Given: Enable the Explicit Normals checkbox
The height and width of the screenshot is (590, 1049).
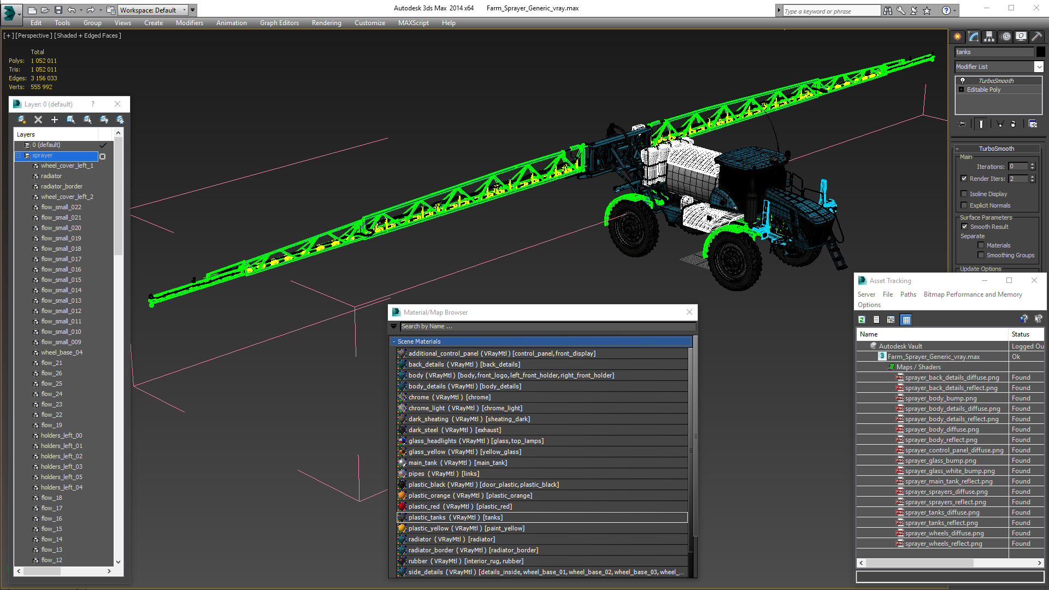Looking at the screenshot, I should 964,205.
